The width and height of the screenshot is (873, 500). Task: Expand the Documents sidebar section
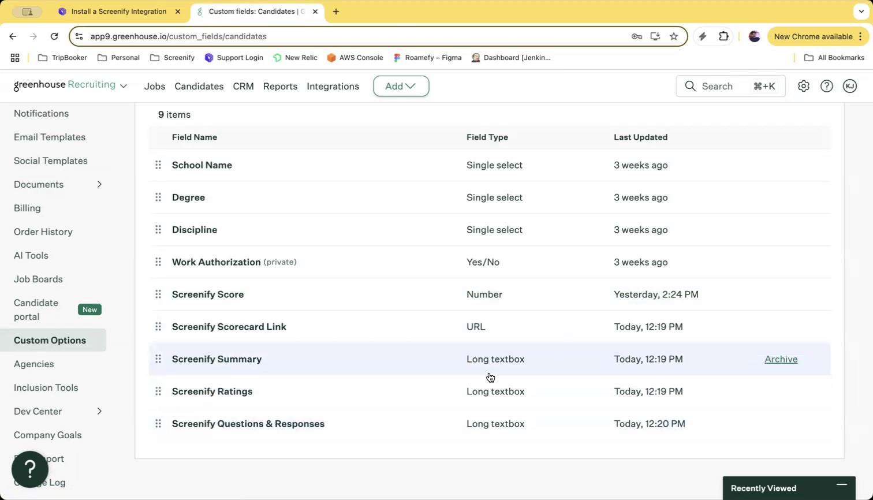pos(99,185)
